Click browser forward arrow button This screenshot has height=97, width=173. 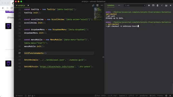coord(7,8)
